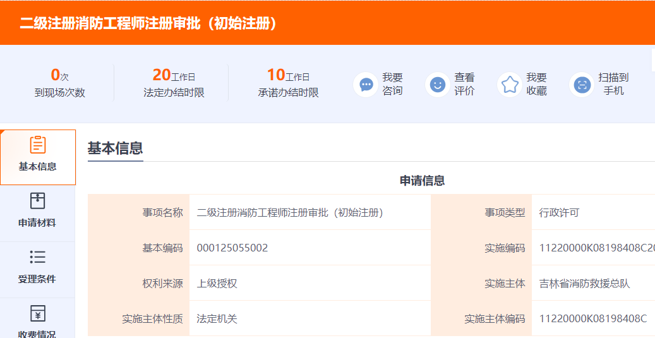Click the 事项类型 value 行政许可
The height and width of the screenshot is (338, 655).
tap(559, 212)
